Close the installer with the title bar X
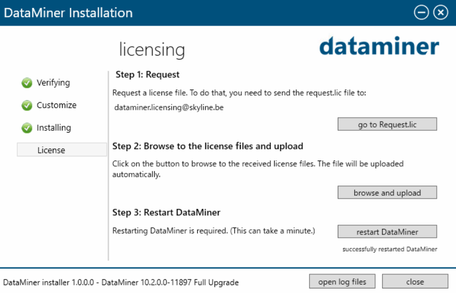456x293 pixels. (441, 13)
